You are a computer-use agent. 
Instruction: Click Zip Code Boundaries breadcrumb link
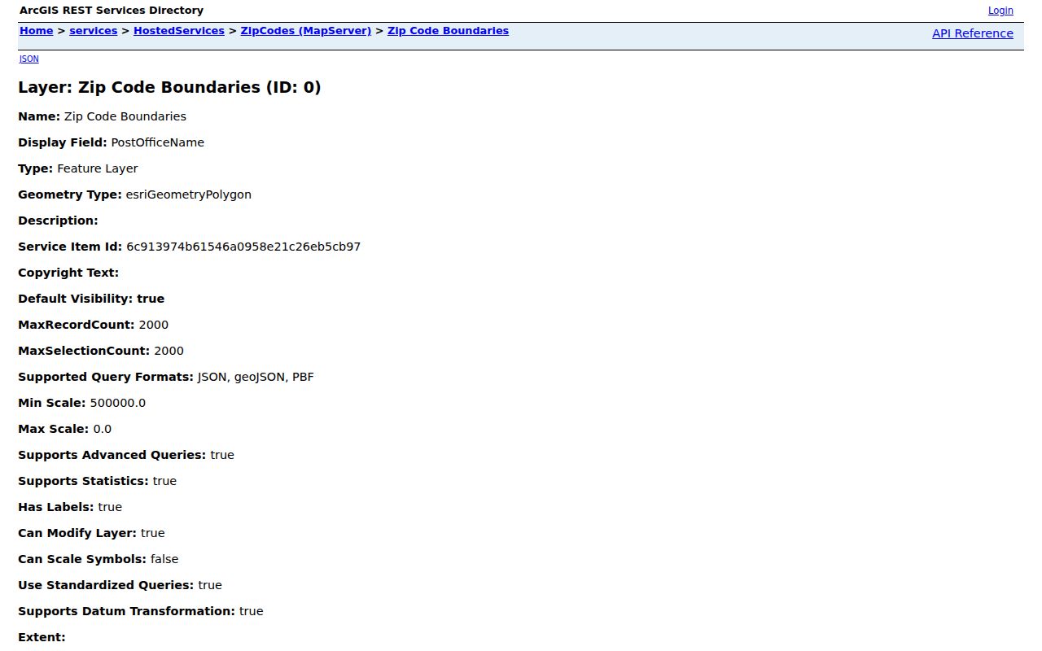[x=448, y=31]
